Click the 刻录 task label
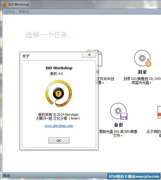Viewport: 161px width, 180px height. [142, 72]
